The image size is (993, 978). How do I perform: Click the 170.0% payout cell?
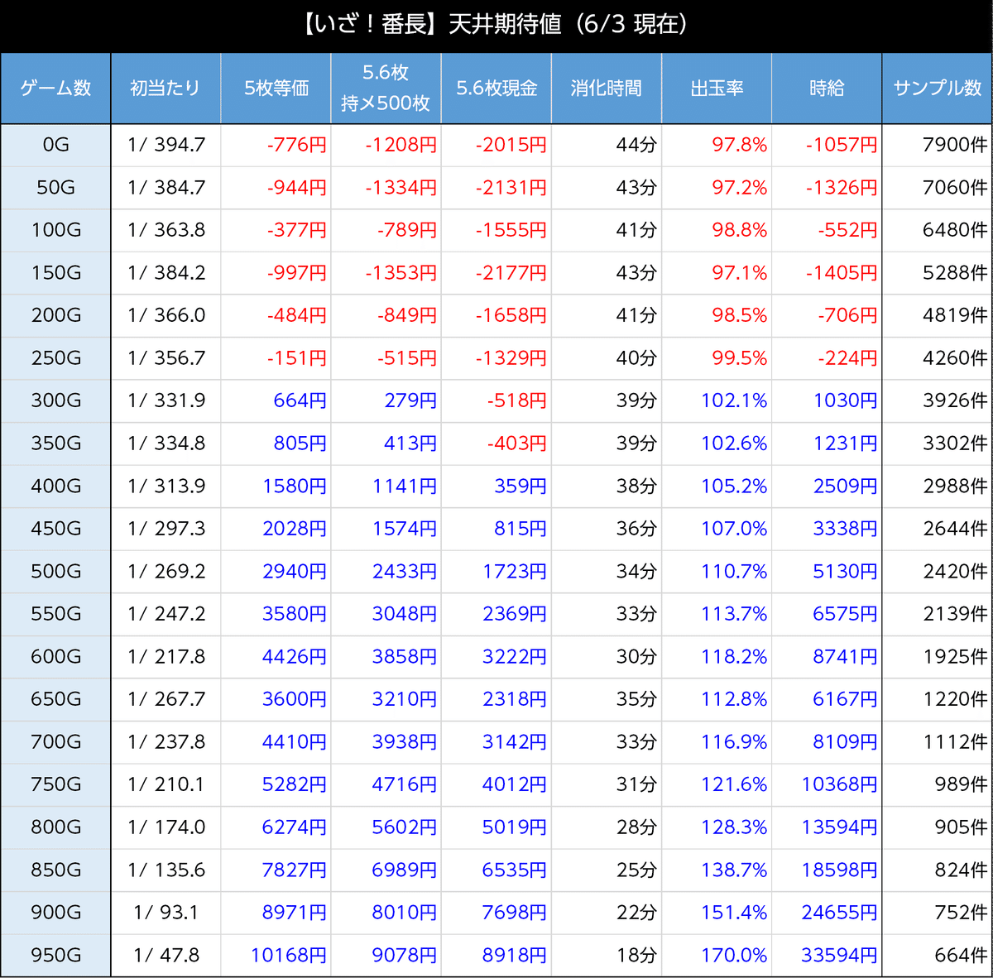coord(717,956)
